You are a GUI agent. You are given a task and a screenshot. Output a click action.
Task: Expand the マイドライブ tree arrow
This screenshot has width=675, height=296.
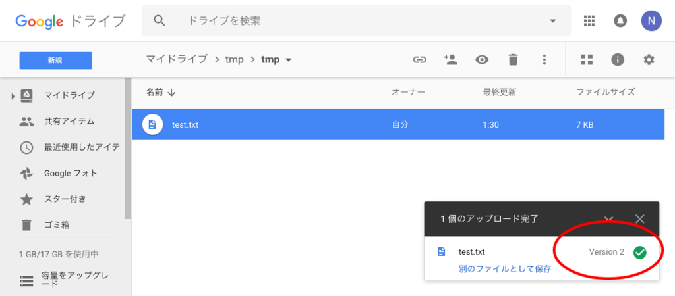click(x=13, y=95)
